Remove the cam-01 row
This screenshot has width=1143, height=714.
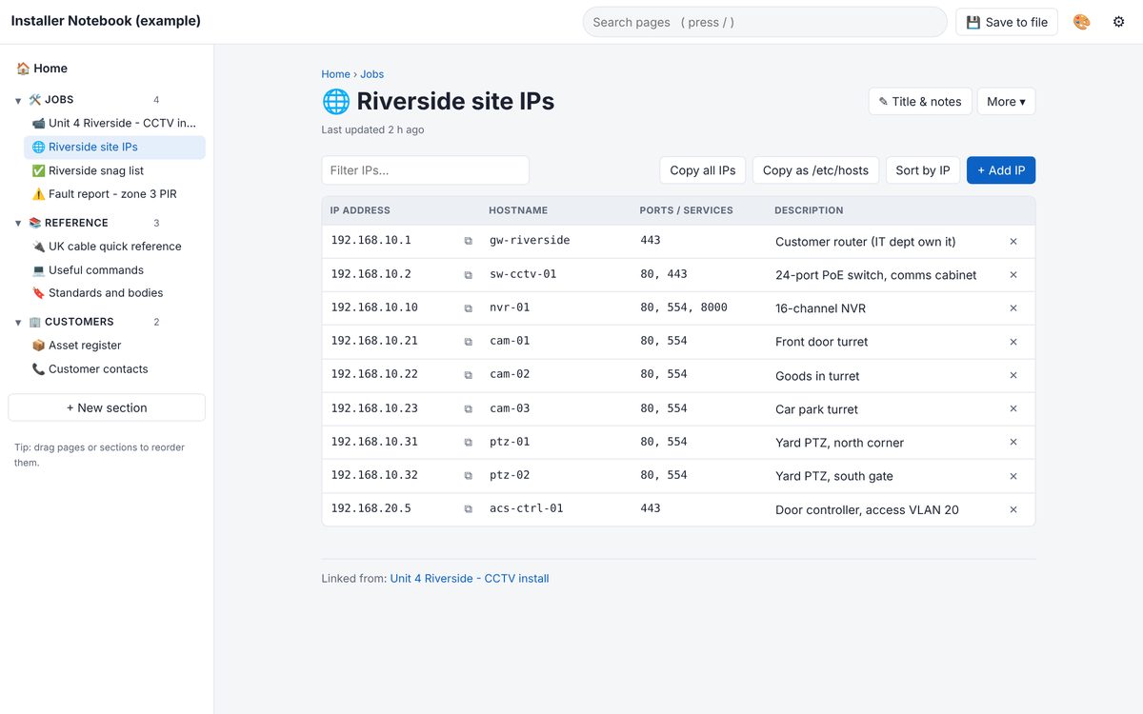pyautogui.click(x=1013, y=342)
